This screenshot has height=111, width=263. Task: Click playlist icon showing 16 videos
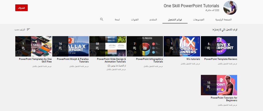pos(60,48)
